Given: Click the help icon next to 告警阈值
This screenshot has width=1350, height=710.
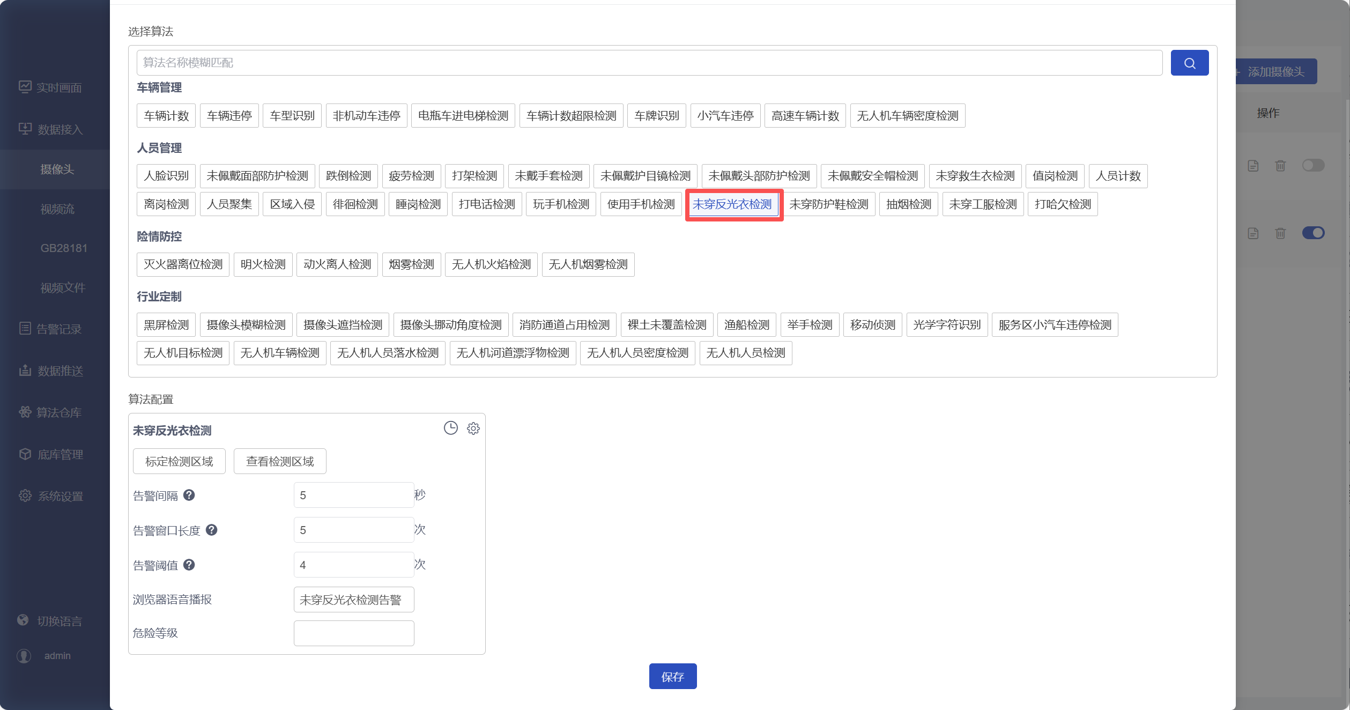Looking at the screenshot, I should (189, 565).
